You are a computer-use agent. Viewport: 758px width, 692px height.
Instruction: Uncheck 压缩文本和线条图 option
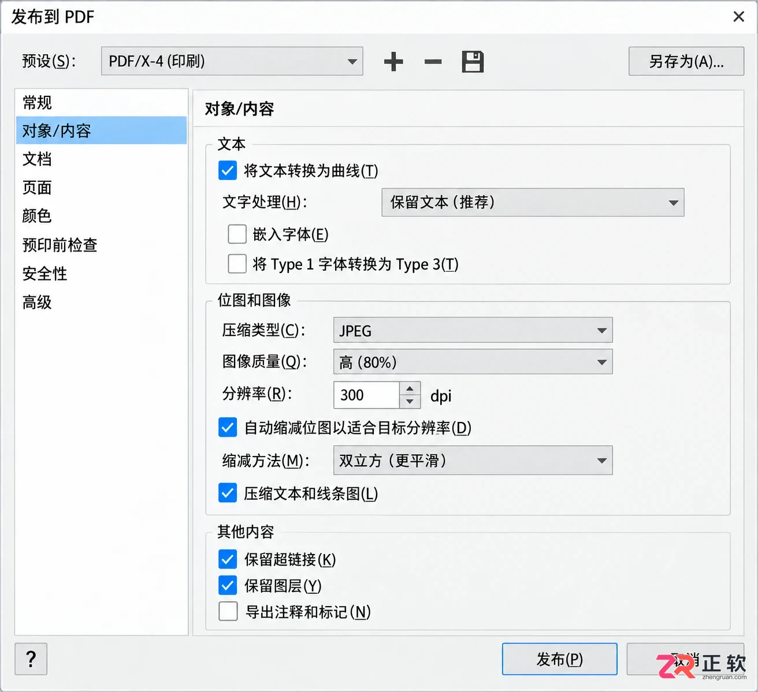tap(228, 493)
